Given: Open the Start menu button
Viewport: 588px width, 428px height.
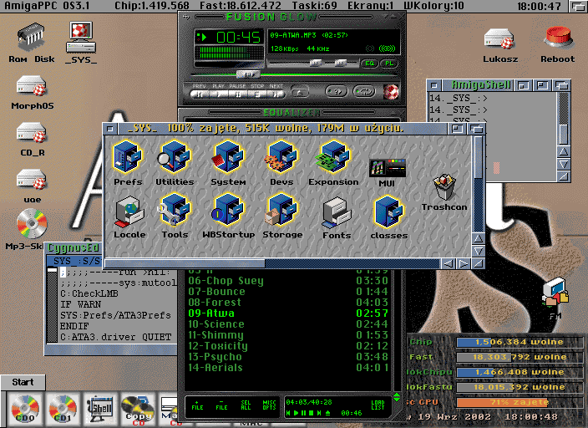Looking at the screenshot, I should click(23, 382).
